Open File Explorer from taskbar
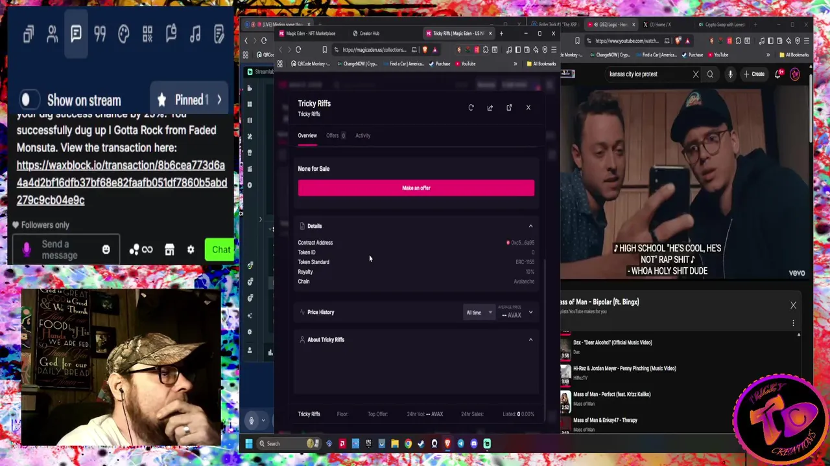 (394, 443)
